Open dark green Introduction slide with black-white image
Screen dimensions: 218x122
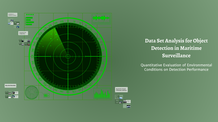[16, 23]
